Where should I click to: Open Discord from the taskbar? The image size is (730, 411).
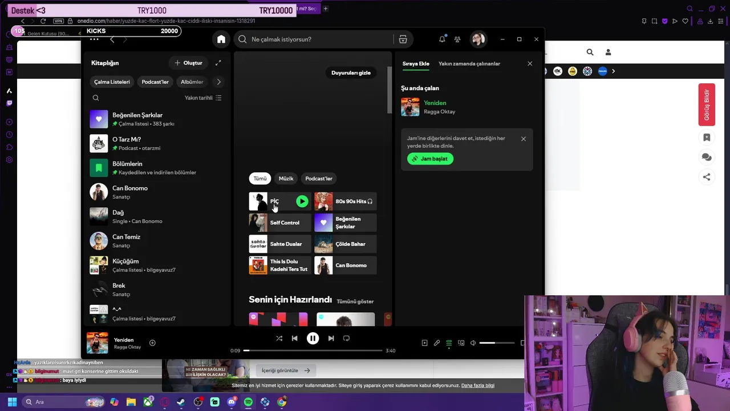pyautogui.click(x=232, y=402)
